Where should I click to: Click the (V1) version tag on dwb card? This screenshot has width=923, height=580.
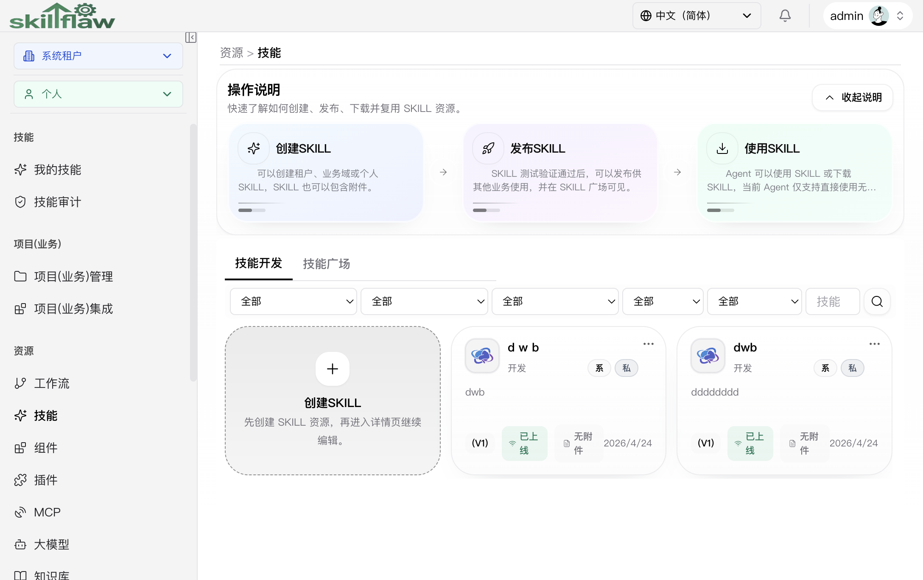tap(706, 443)
